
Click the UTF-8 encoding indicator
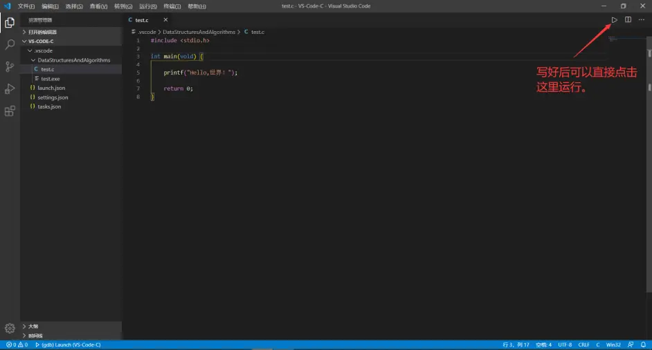[565, 344]
